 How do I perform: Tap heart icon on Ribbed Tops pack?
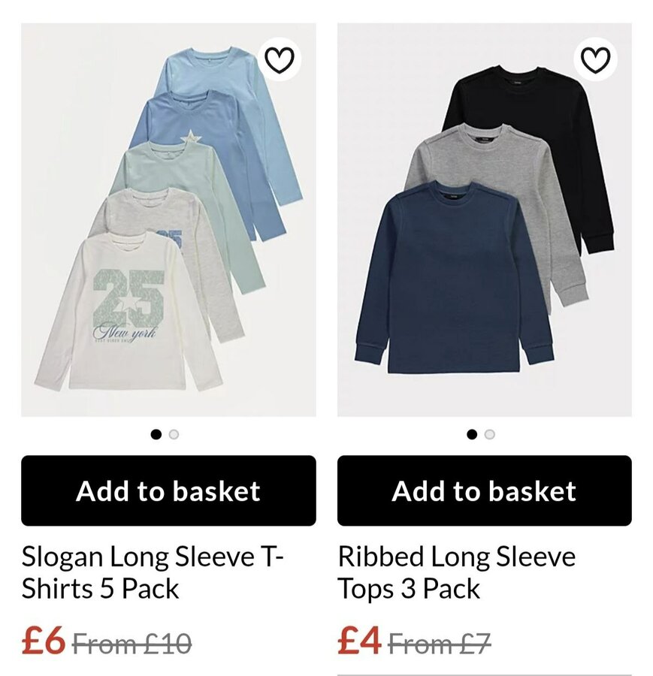click(596, 59)
